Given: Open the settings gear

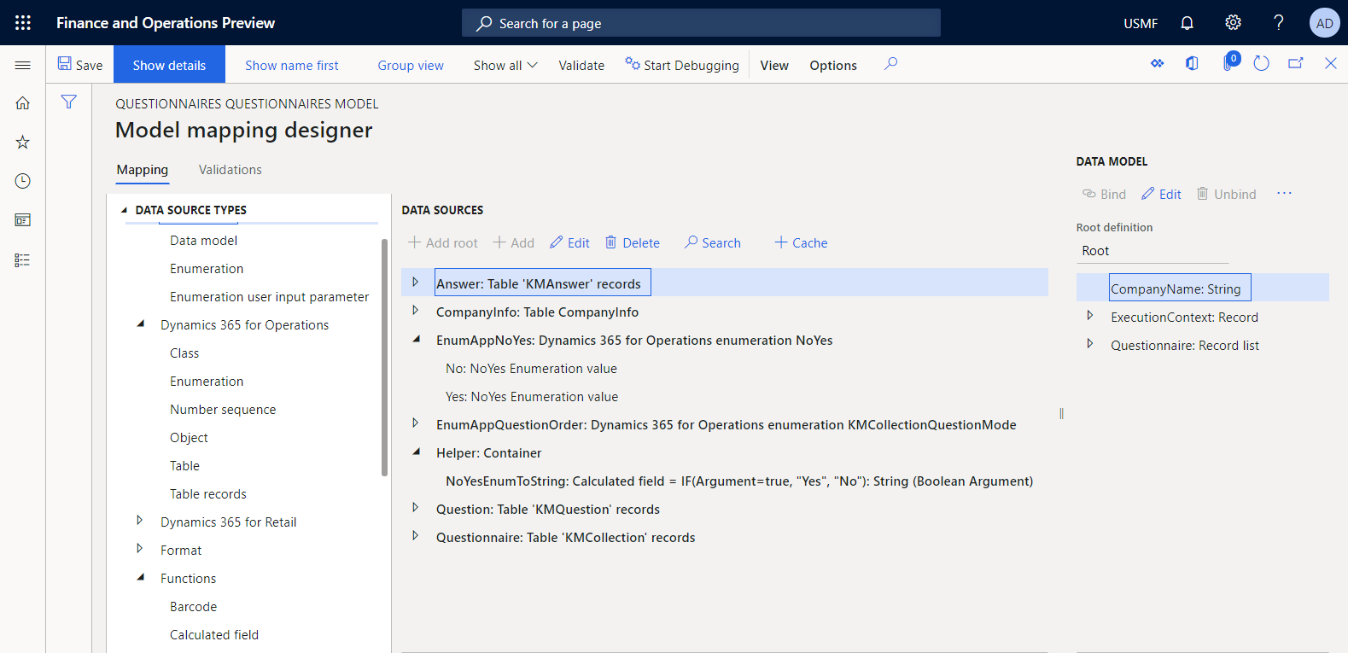Looking at the screenshot, I should pyautogui.click(x=1233, y=23).
